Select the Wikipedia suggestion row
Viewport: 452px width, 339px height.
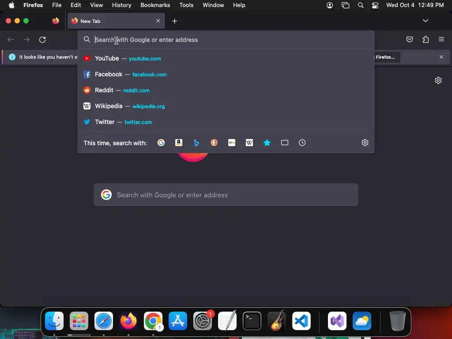226,106
